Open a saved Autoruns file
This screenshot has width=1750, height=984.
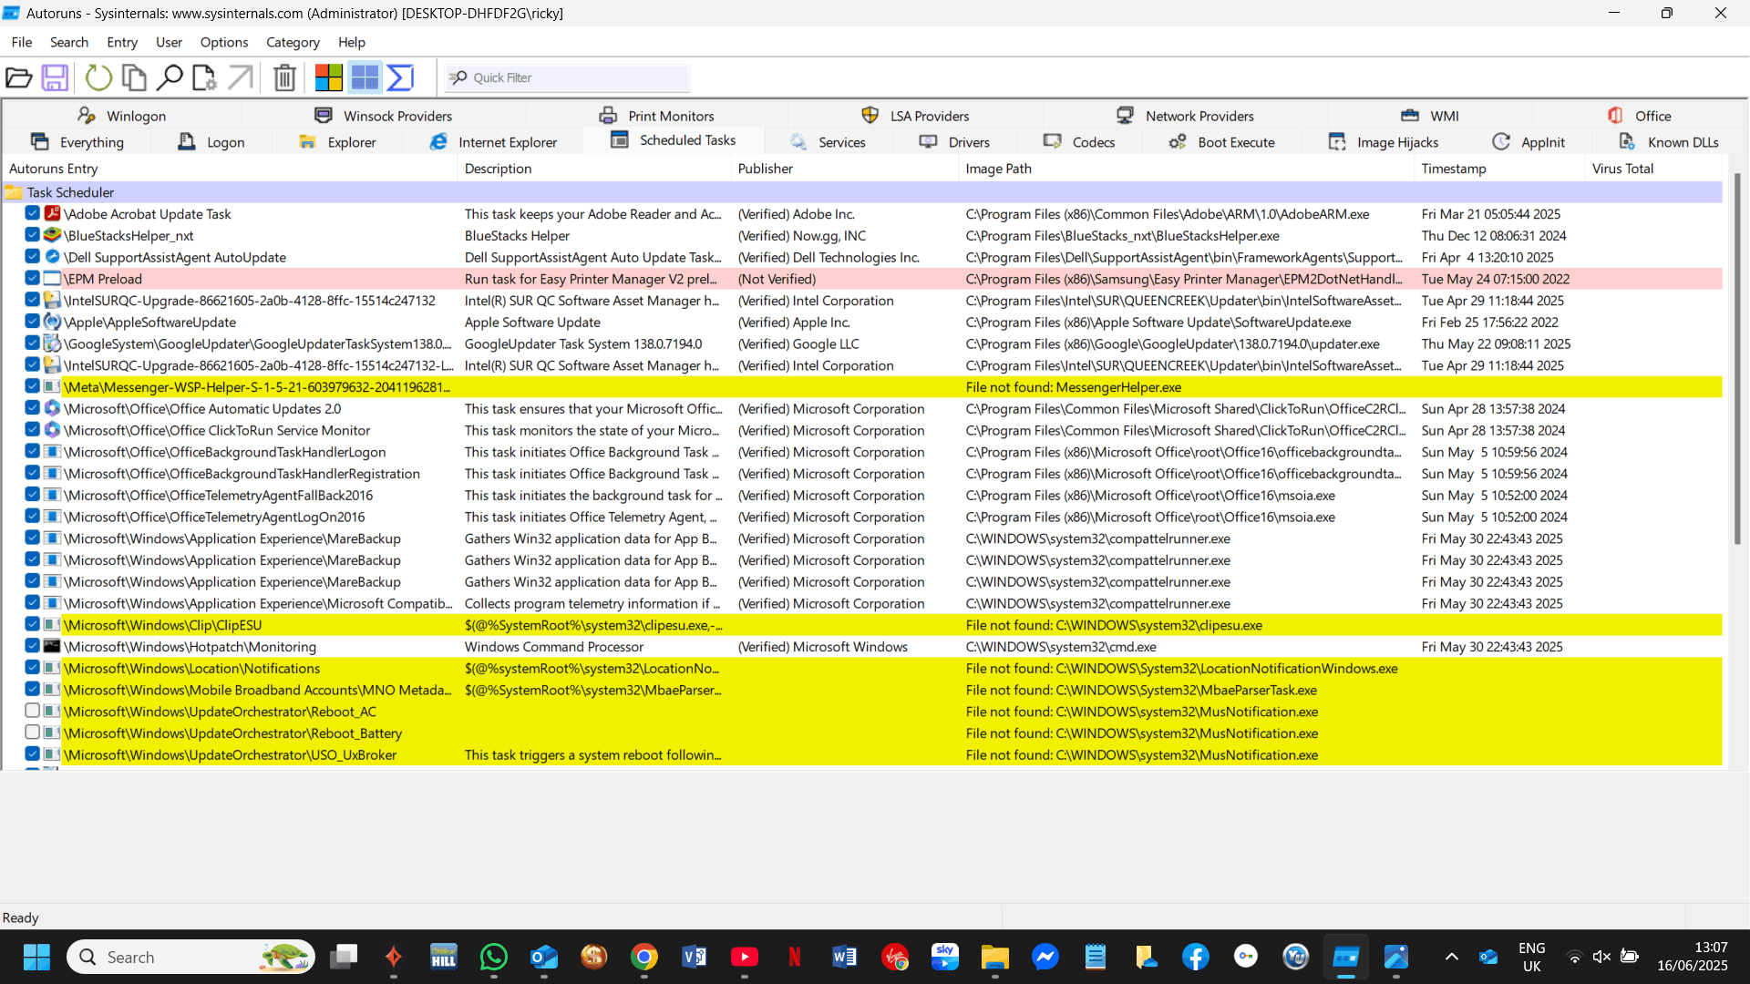tap(19, 77)
